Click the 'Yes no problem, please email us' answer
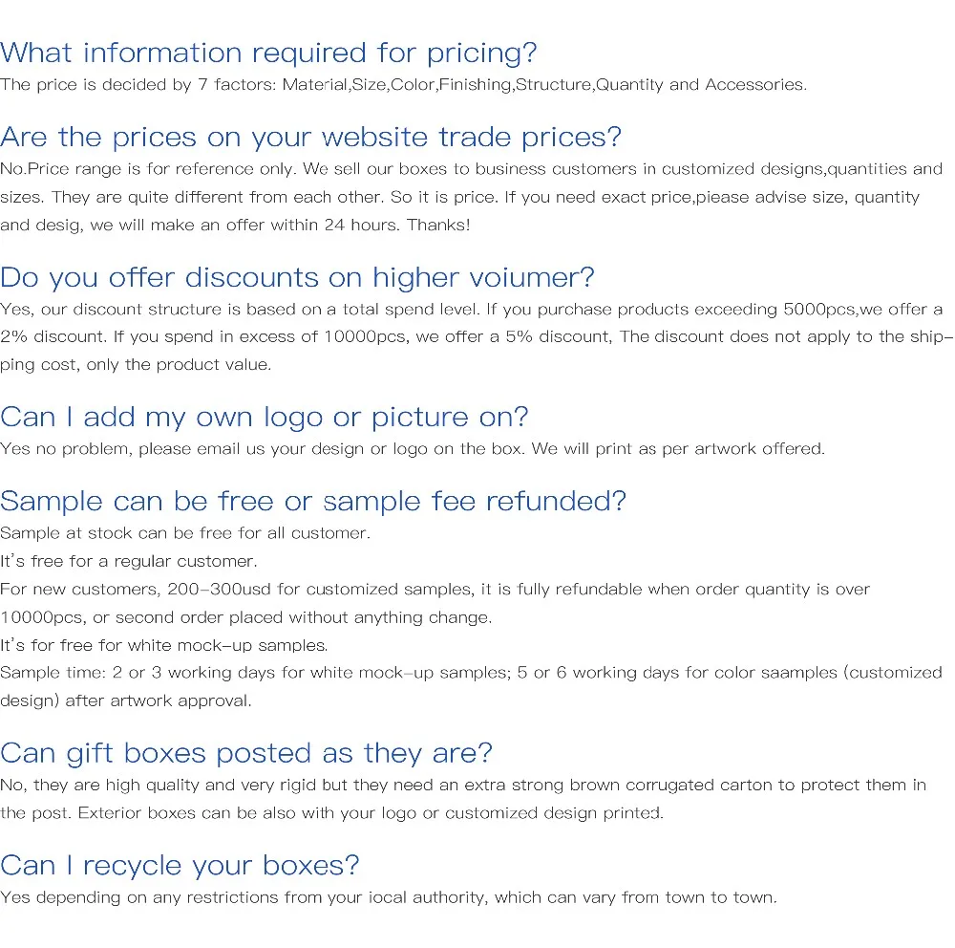The image size is (955, 948). click(x=412, y=449)
